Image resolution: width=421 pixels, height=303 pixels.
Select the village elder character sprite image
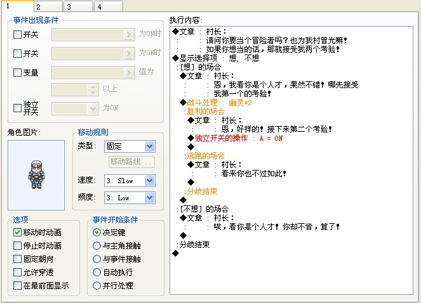36,175
